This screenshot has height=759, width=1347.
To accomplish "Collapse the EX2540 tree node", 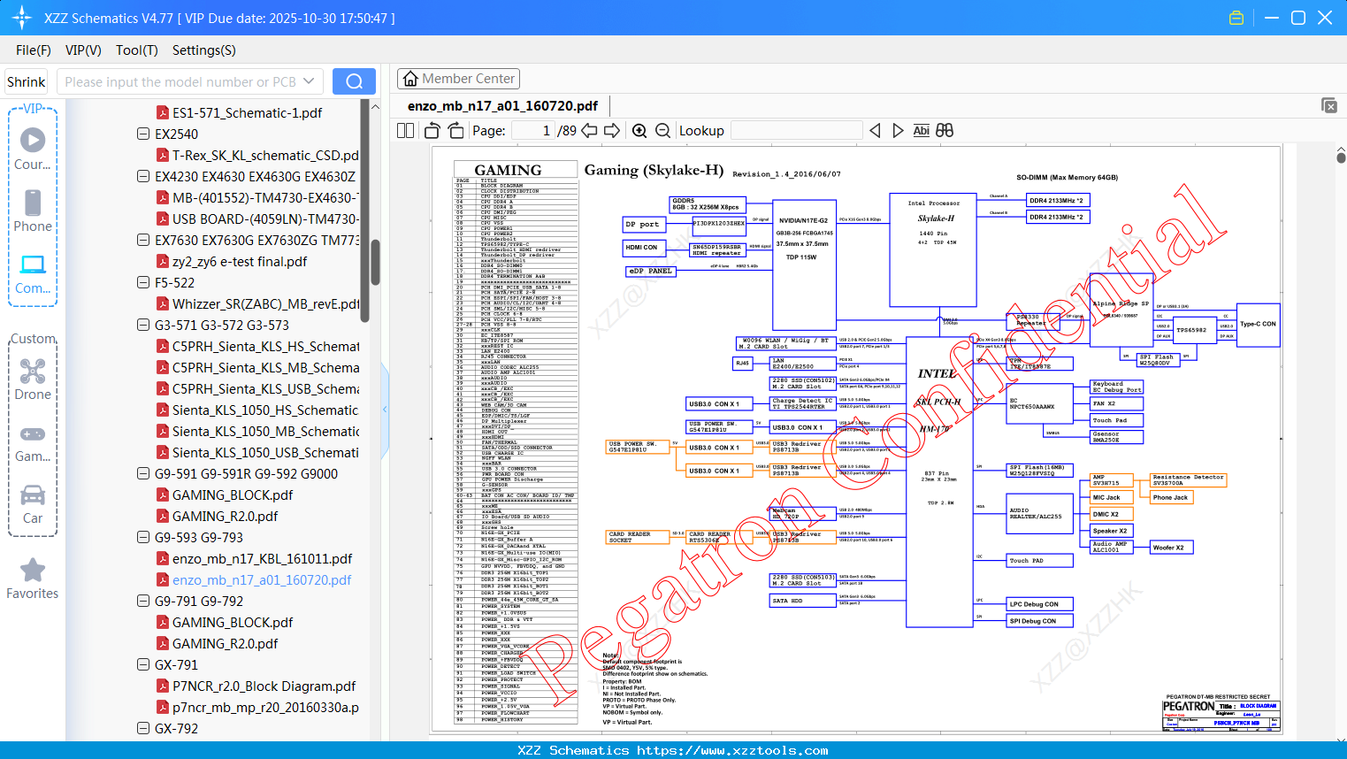I will pos(143,134).
